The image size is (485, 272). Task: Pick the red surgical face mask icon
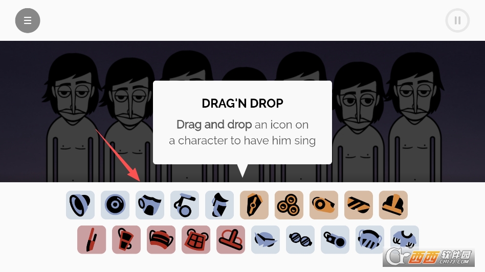[161, 240]
